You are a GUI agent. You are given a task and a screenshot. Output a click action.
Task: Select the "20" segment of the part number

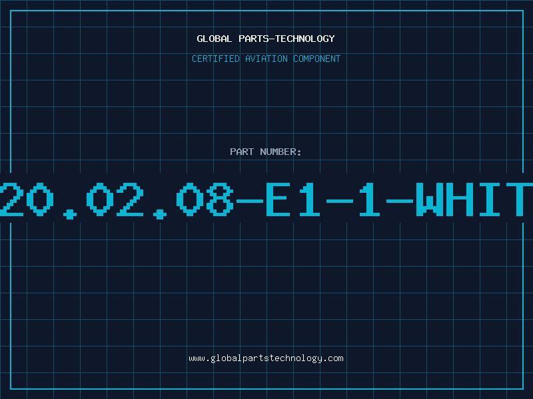click(27, 199)
